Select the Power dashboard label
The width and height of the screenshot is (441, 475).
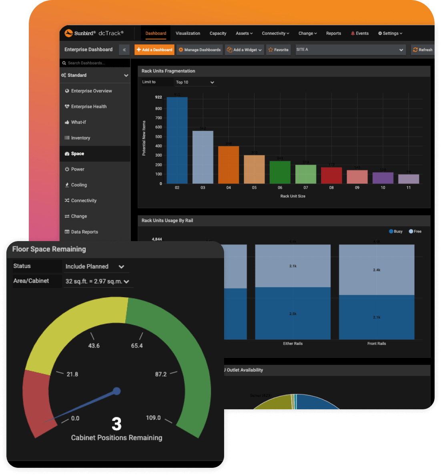click(x=78, y=169)
